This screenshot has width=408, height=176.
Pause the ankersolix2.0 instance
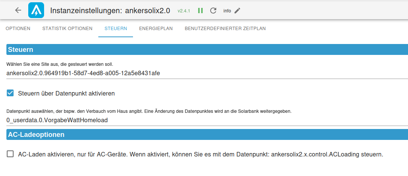click(x=200, y=11)
